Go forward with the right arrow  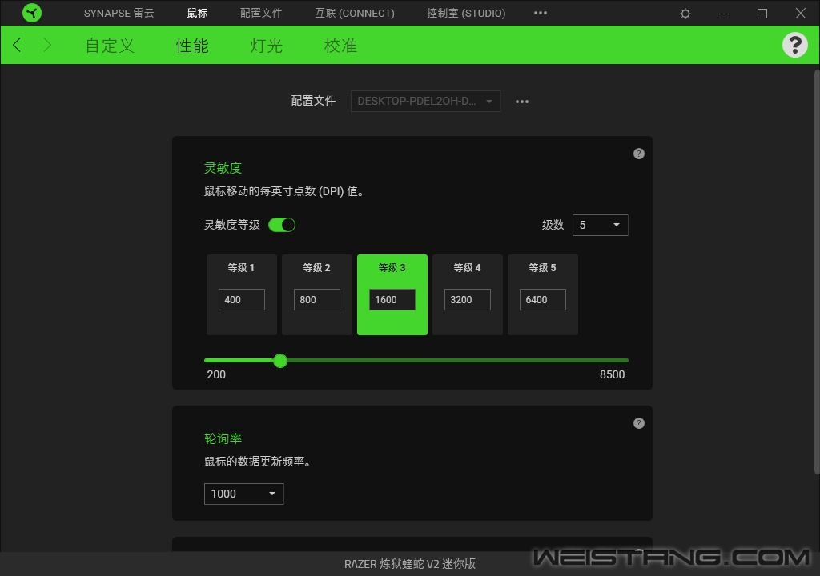coord(47,45)
